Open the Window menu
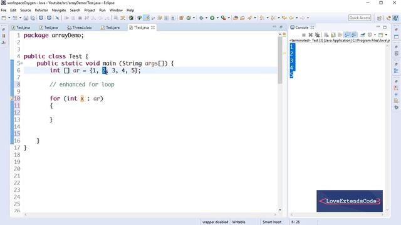The image size is (401, 225). 116,10
